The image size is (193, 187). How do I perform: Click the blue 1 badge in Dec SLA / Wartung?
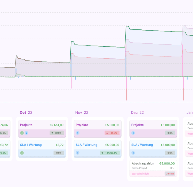point(133,153)
